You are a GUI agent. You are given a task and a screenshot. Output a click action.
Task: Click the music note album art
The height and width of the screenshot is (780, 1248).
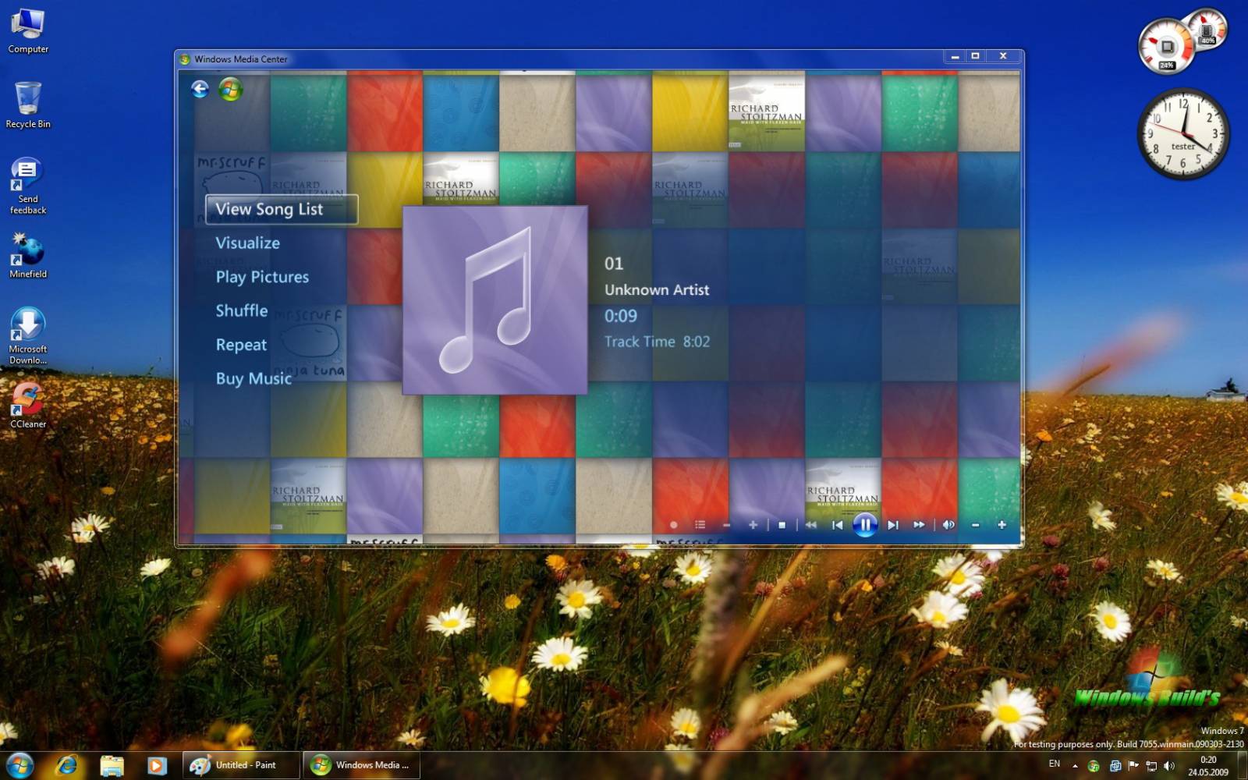(495, 300)
